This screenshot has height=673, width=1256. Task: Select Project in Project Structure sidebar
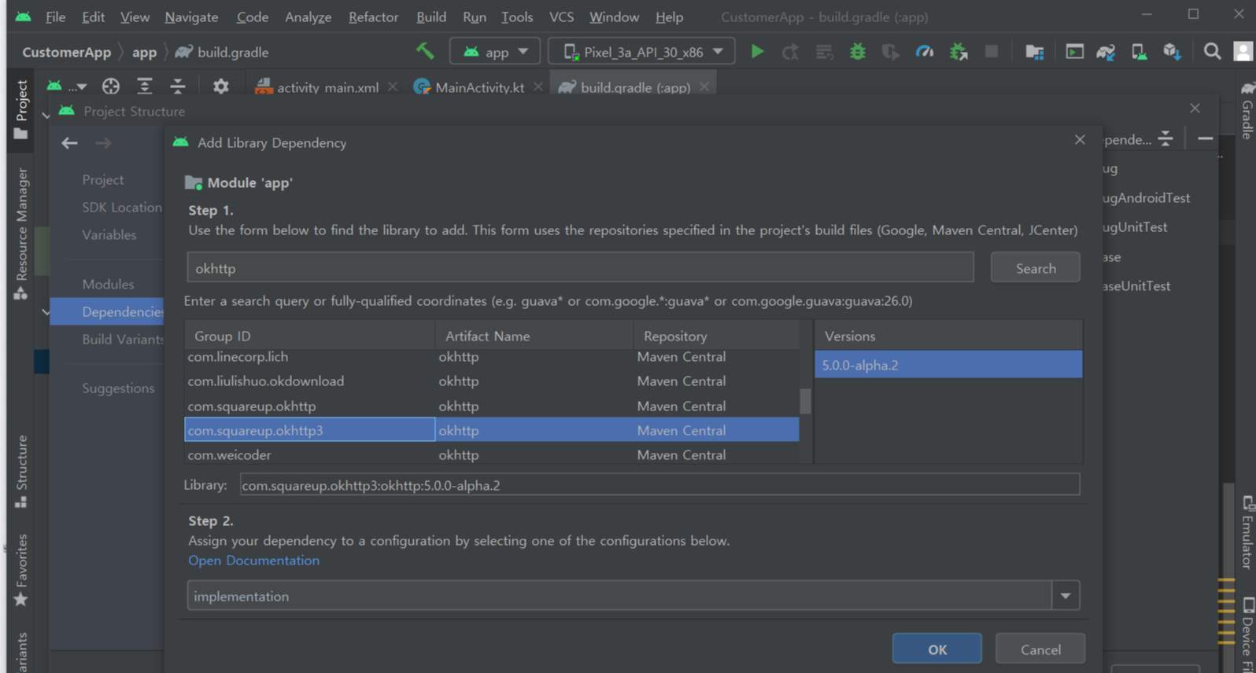click(x=102, y=179)
